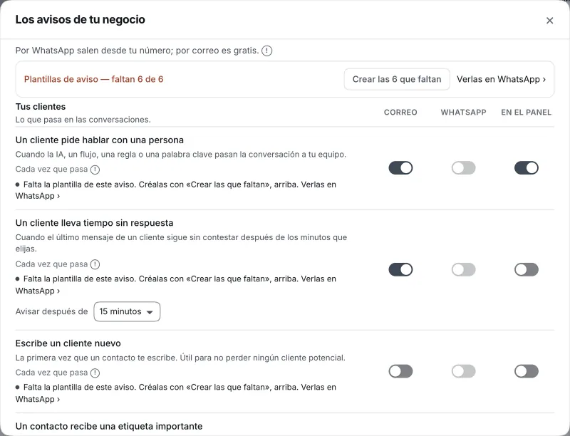Enable En el panel for 'Escribe un cliente nuevo'

pyautogui.click(x=527, y=371)
